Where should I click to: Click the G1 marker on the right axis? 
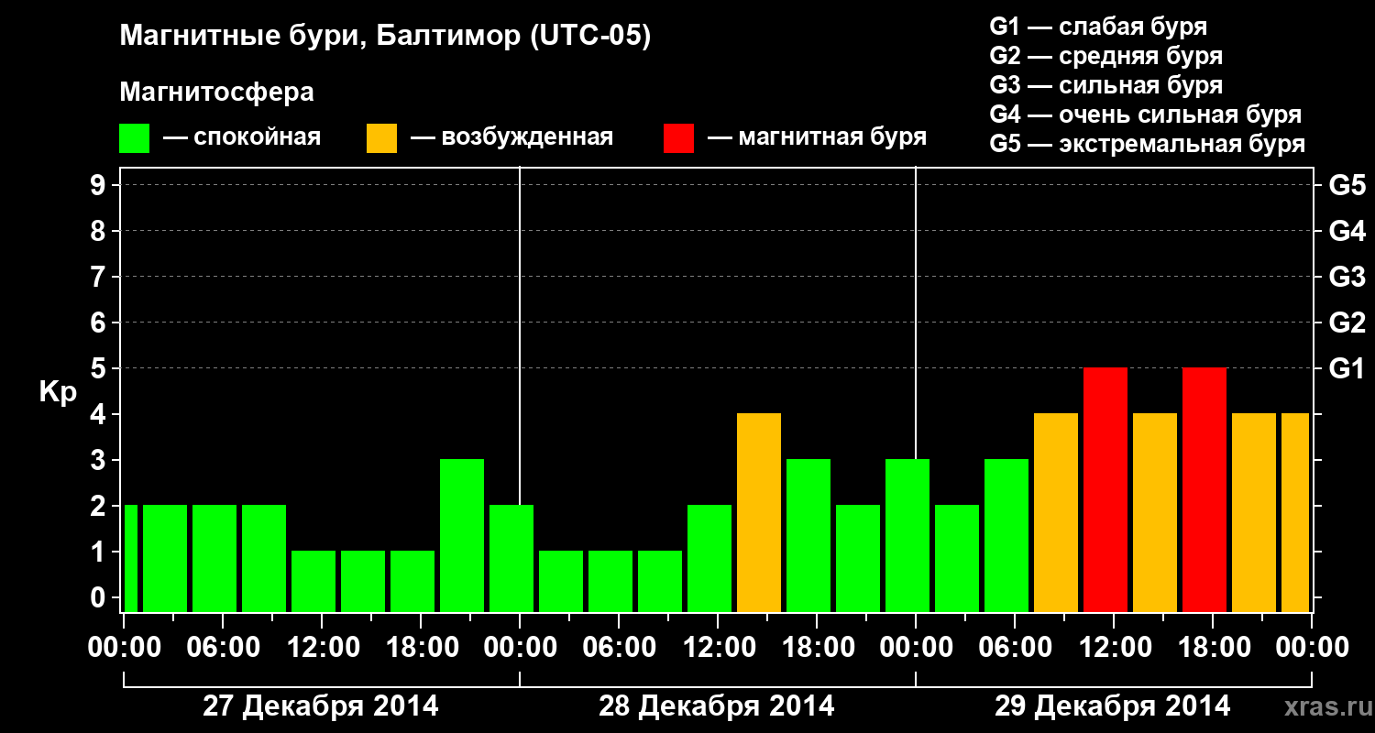1347,368
